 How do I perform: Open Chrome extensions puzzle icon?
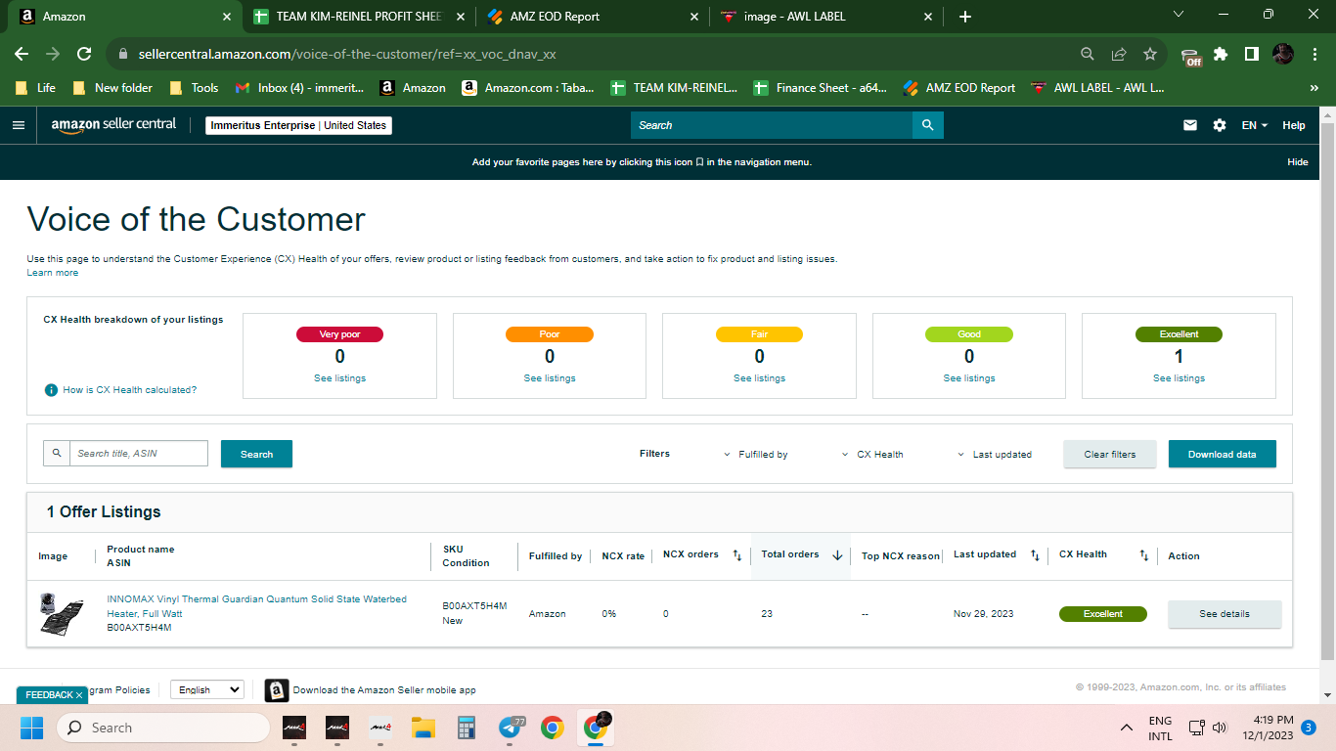(1220, 55)
